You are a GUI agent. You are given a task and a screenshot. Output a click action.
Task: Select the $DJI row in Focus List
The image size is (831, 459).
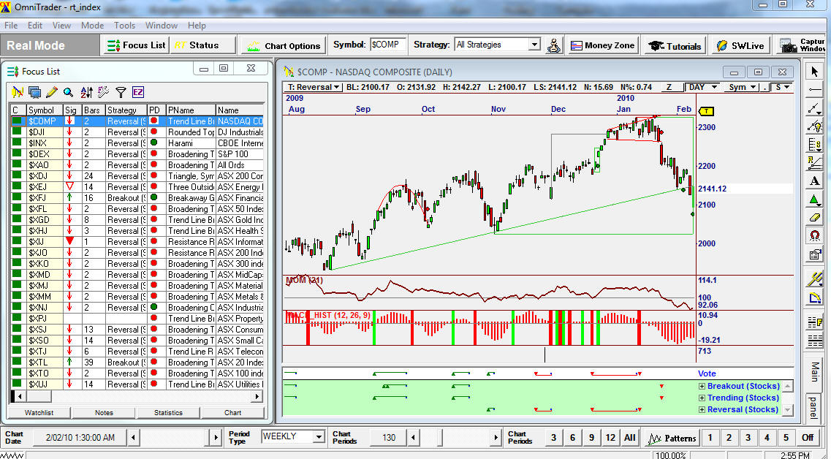click(137, 132)
